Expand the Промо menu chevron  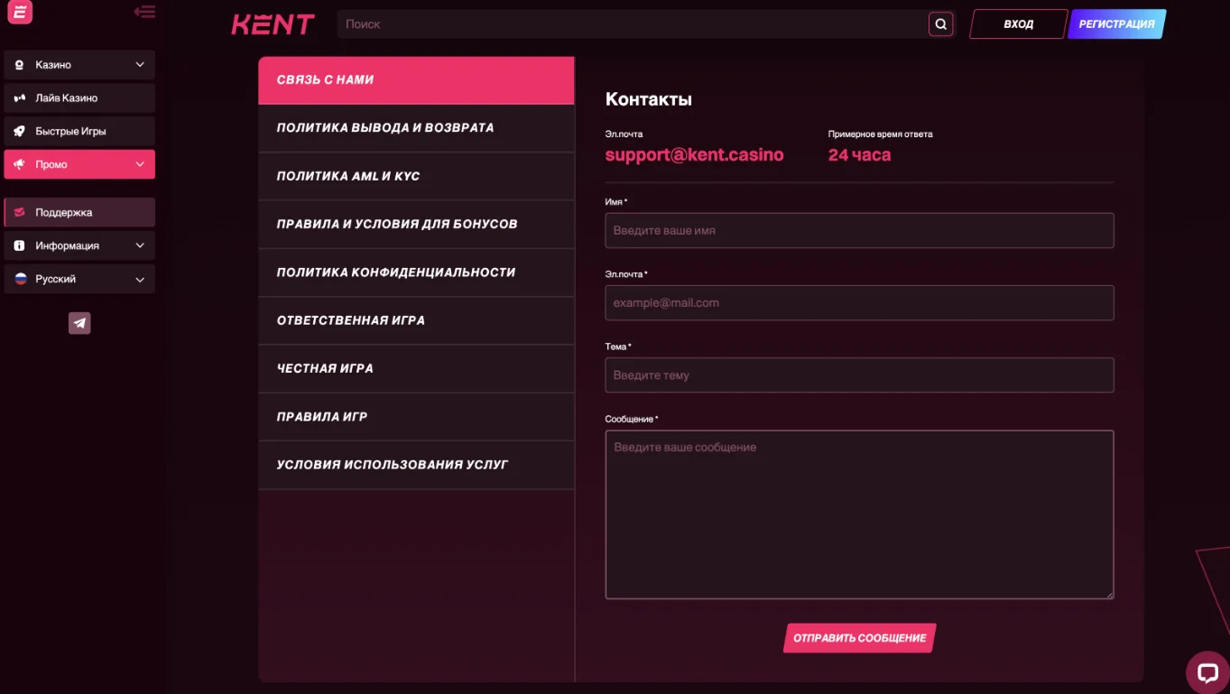(140, 164)
